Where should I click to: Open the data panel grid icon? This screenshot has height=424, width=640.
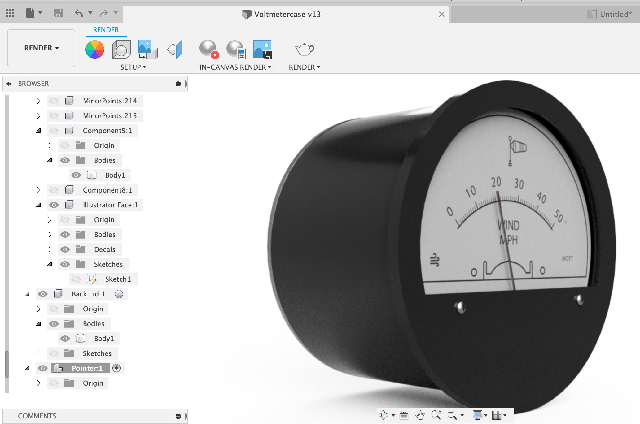[10, 13]
